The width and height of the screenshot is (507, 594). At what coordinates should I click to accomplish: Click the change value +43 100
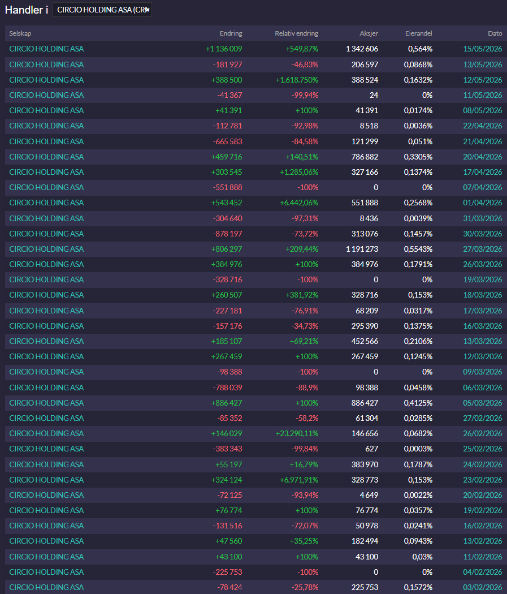[x=228, y=557]
